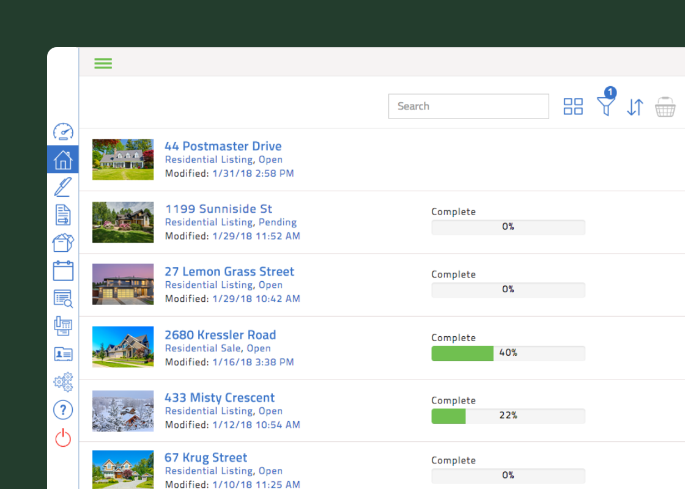
Task: Open the fax machine icon in sidebar
Action: [63, 326]
